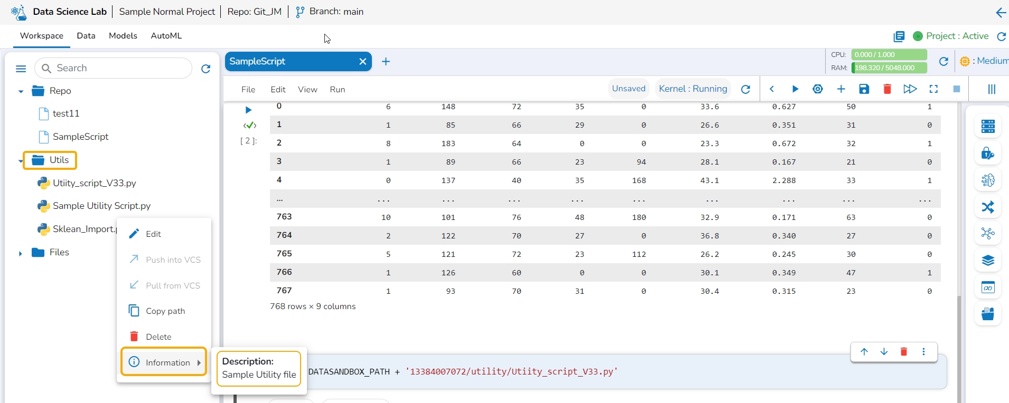Toggle the fullscreen view icon
Screen dimensions: 1009x403
(933, 89)
